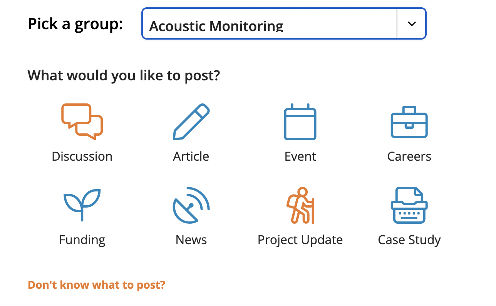Choose the Case Study text label
The width and height of the screenshot is (496, 306).
(409, 240)
